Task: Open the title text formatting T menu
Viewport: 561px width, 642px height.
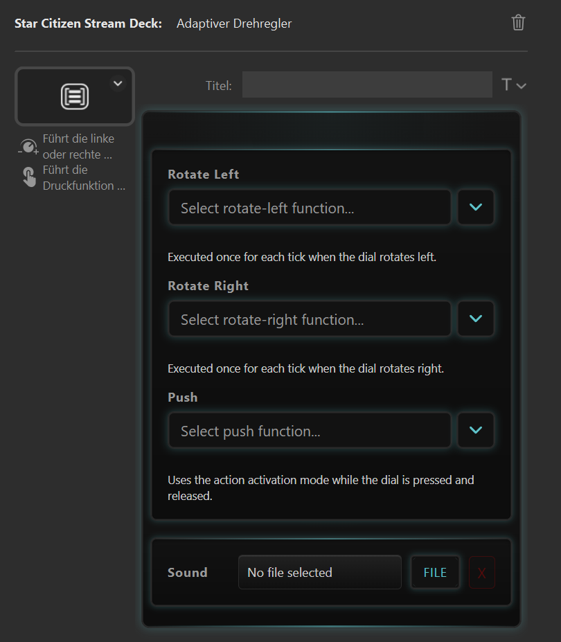Action: click(513, 85)
